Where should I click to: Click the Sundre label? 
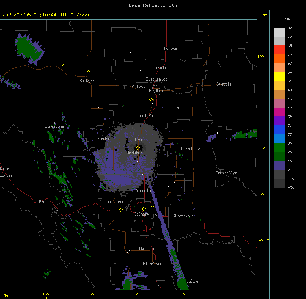coord(104,139)
